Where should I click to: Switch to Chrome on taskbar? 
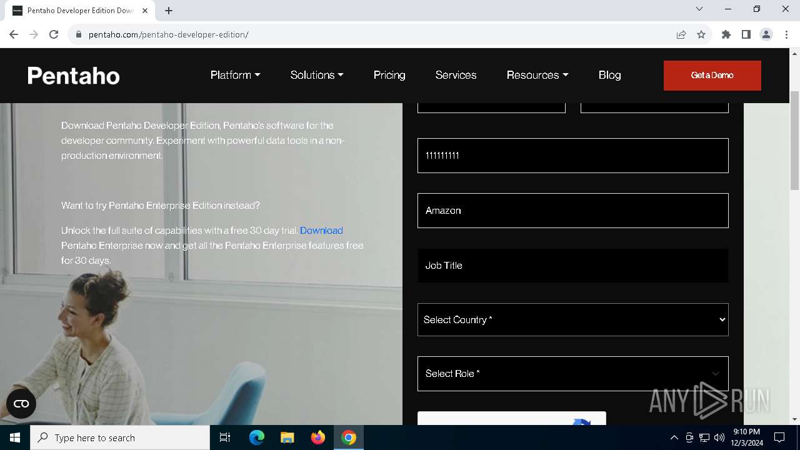(x=349, y=437)
